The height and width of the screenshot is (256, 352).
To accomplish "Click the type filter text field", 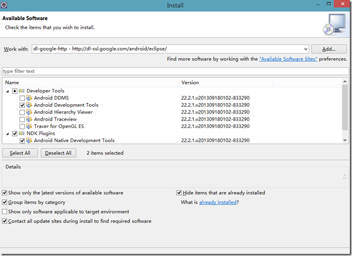I will [x=175, y=71].
